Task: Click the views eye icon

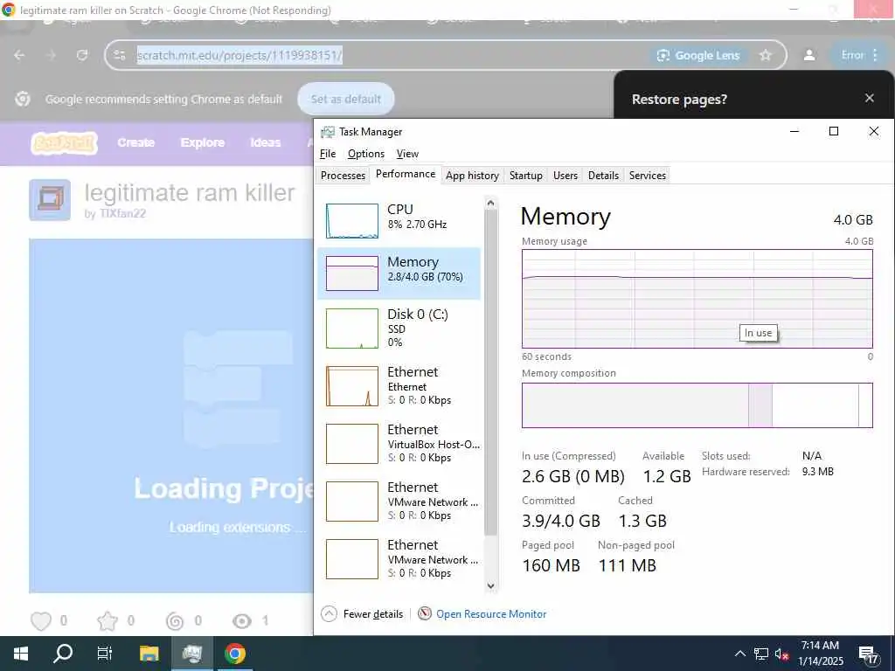Action: click(242, 621)
